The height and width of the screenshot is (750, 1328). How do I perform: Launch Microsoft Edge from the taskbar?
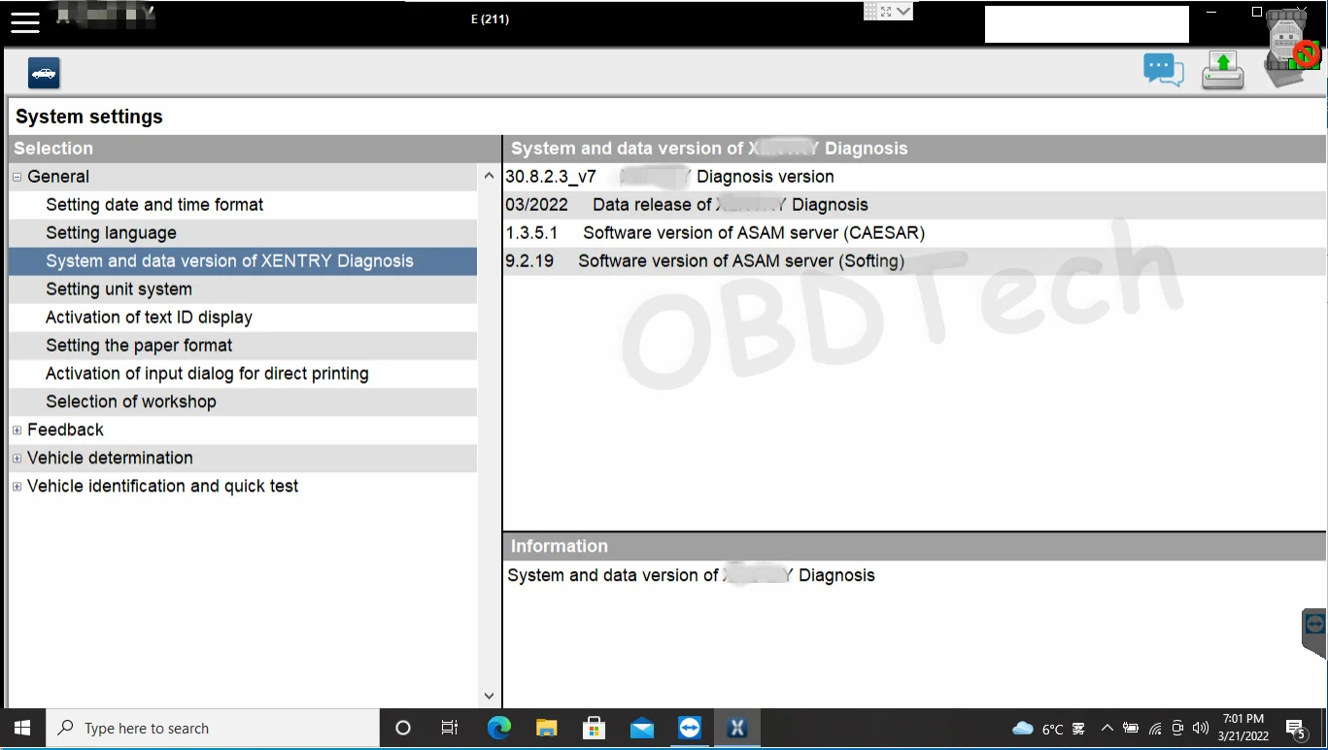(x=498, y=729)
